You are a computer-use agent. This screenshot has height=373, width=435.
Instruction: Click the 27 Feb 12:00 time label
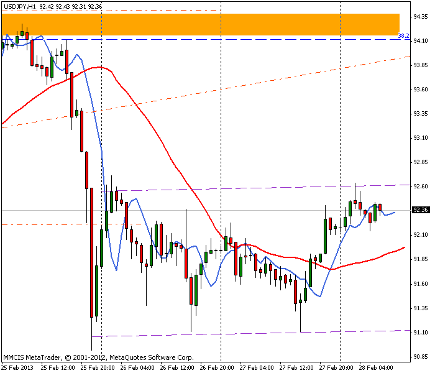tap(296, 368)
